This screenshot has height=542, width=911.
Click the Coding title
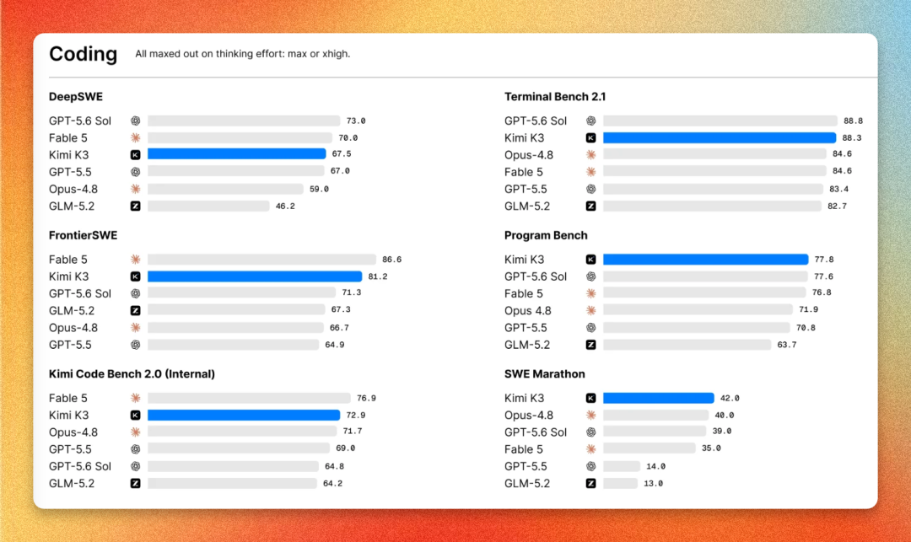tap(83, 54)
